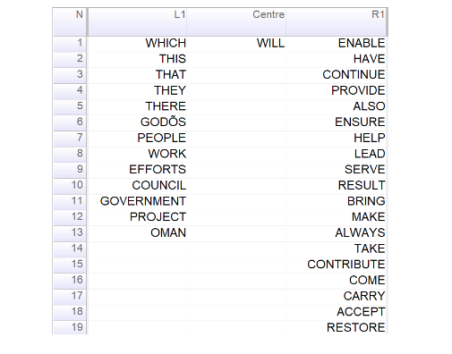452x354 pixels.
Task: Click row number 1
Action: coord(70,43)
